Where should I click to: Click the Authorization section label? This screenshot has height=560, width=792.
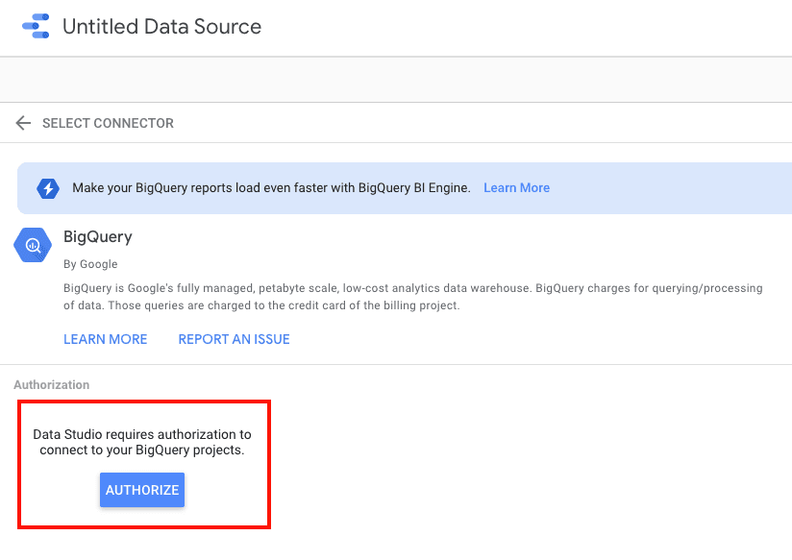[x=51, y=385]
